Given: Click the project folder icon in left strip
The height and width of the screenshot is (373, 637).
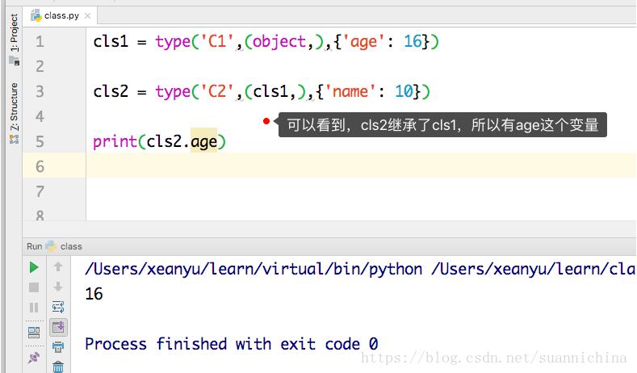Looking at the screenshot, I should point(15,61).
